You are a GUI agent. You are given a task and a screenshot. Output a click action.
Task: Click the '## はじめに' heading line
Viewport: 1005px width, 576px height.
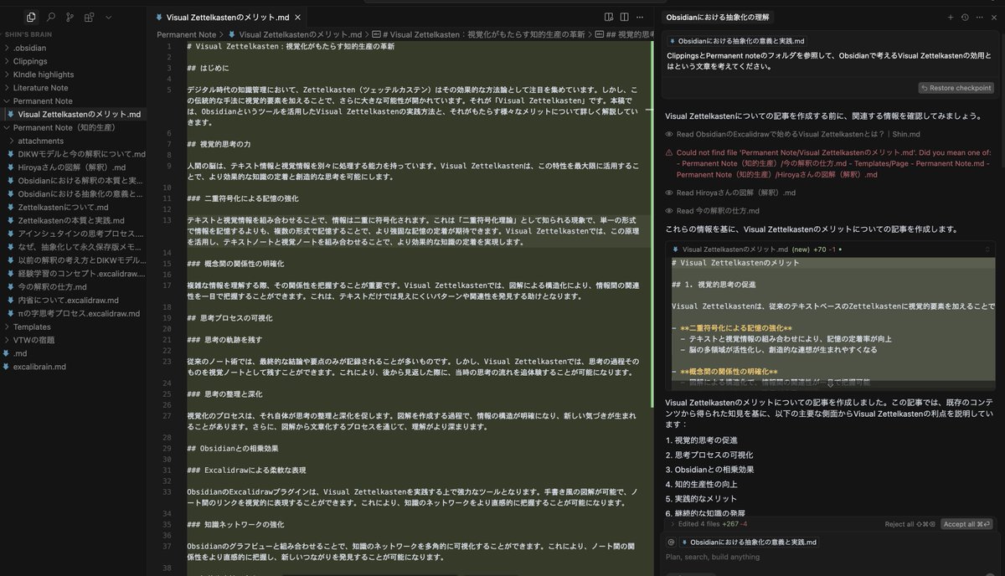(208, 68)
